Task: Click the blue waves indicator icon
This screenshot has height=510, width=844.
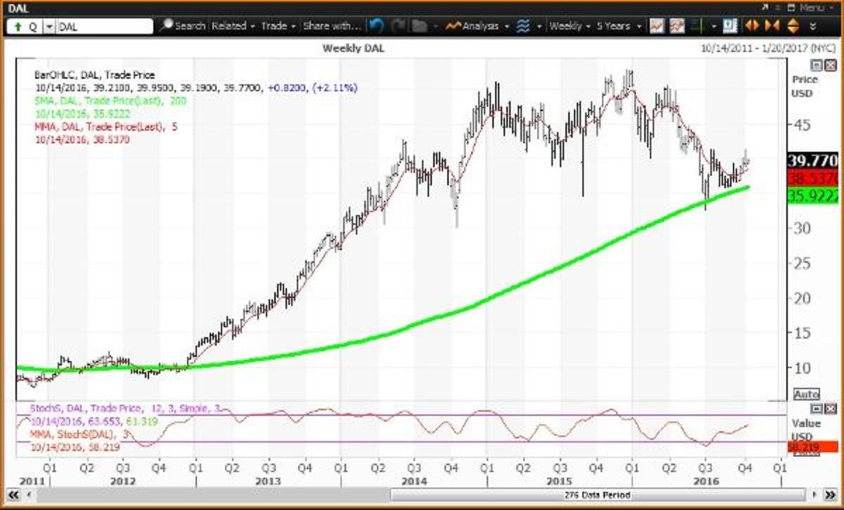Action: pos(523,26)
